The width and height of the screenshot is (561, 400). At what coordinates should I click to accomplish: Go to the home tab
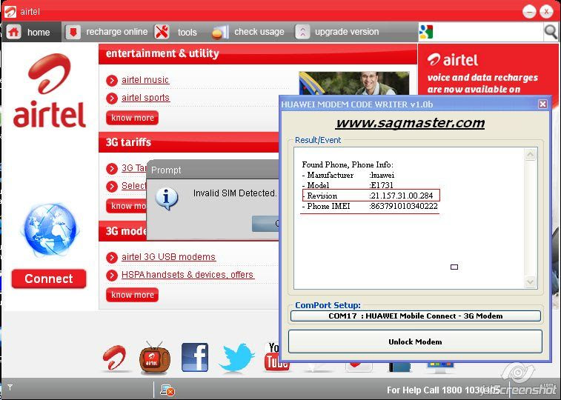pos(31,32)
